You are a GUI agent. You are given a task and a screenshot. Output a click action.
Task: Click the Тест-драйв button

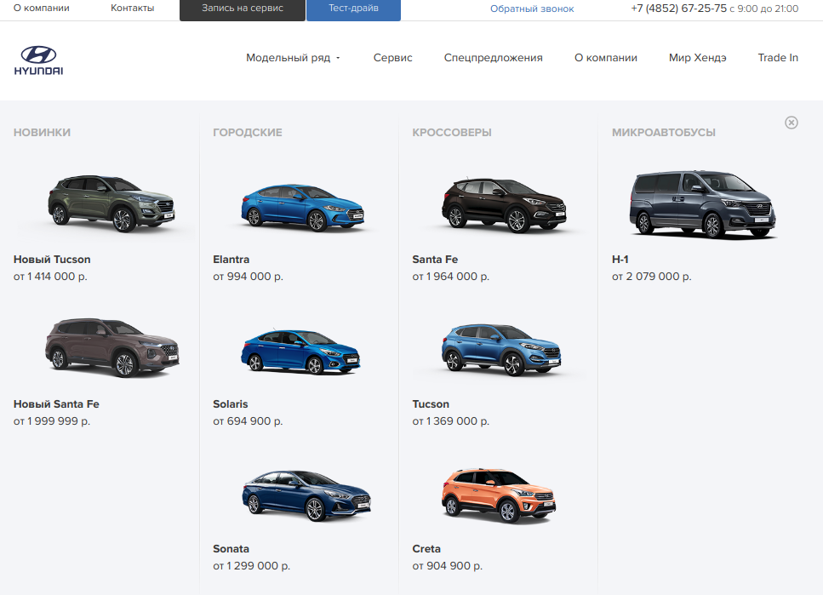tap(353, 9)
